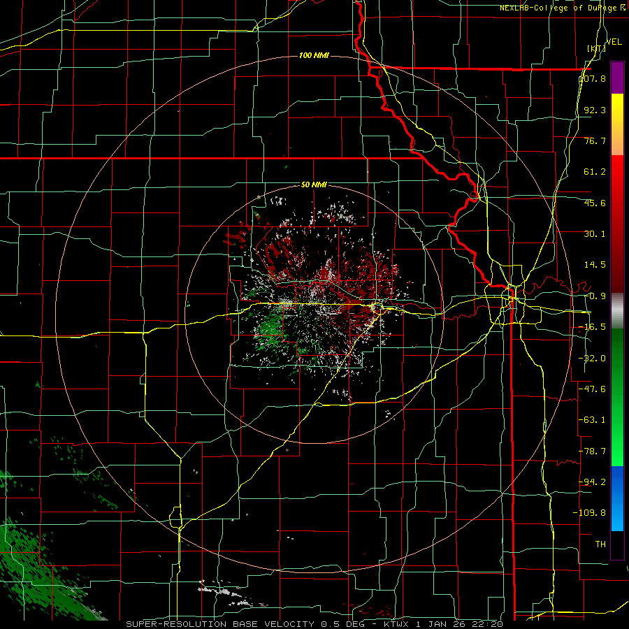629x629 pixels.
Task: Click the -109.8 velocity scale value
Action: point(590,513)
